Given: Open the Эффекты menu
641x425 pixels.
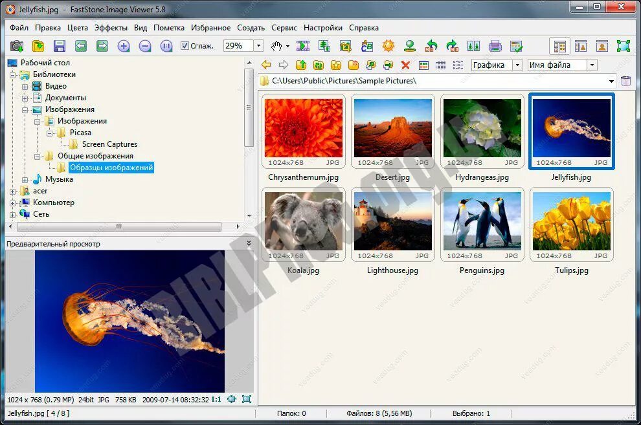Looking at the screenshot, I should (x=111, y=28).
